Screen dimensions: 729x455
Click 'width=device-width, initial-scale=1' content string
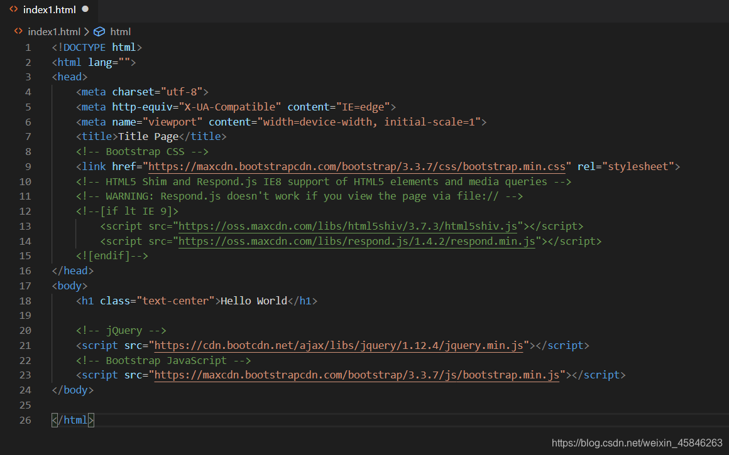[369, 122]
